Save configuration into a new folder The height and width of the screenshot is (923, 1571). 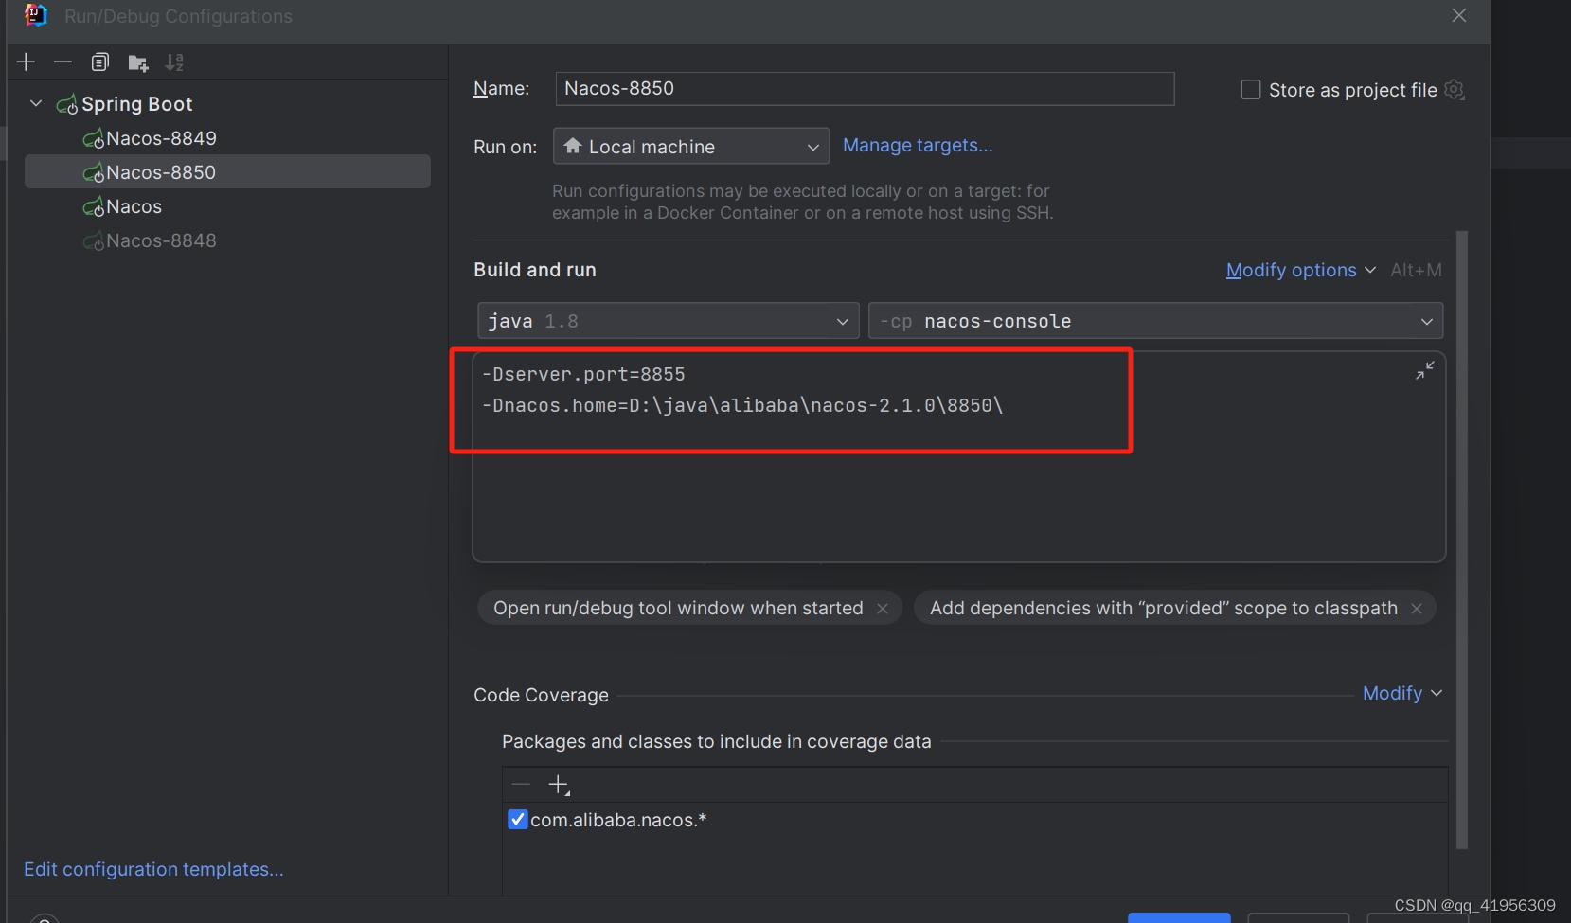(x=138, y=63)
